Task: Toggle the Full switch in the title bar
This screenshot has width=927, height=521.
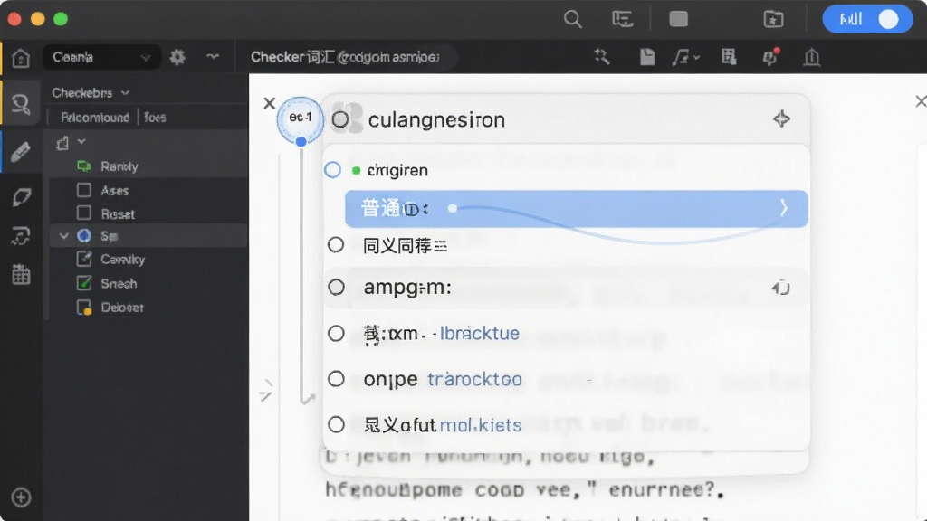Action: click(x=867, y=20)
